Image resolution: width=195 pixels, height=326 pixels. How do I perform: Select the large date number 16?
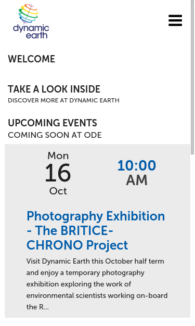(x=58, y=173)
